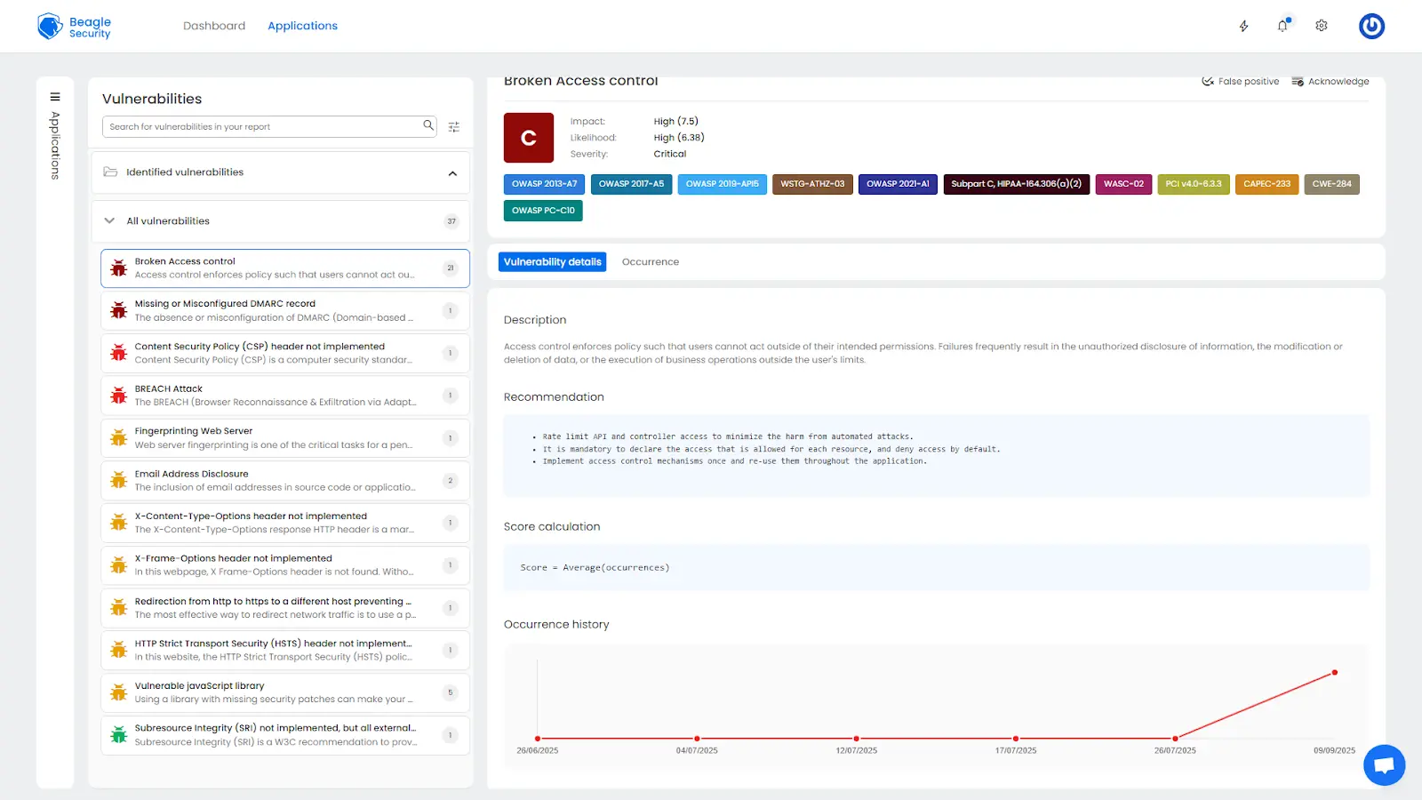Screen dimensions: 1422x800
Task: Switch to the Occurrence tab
Action: 650,261
